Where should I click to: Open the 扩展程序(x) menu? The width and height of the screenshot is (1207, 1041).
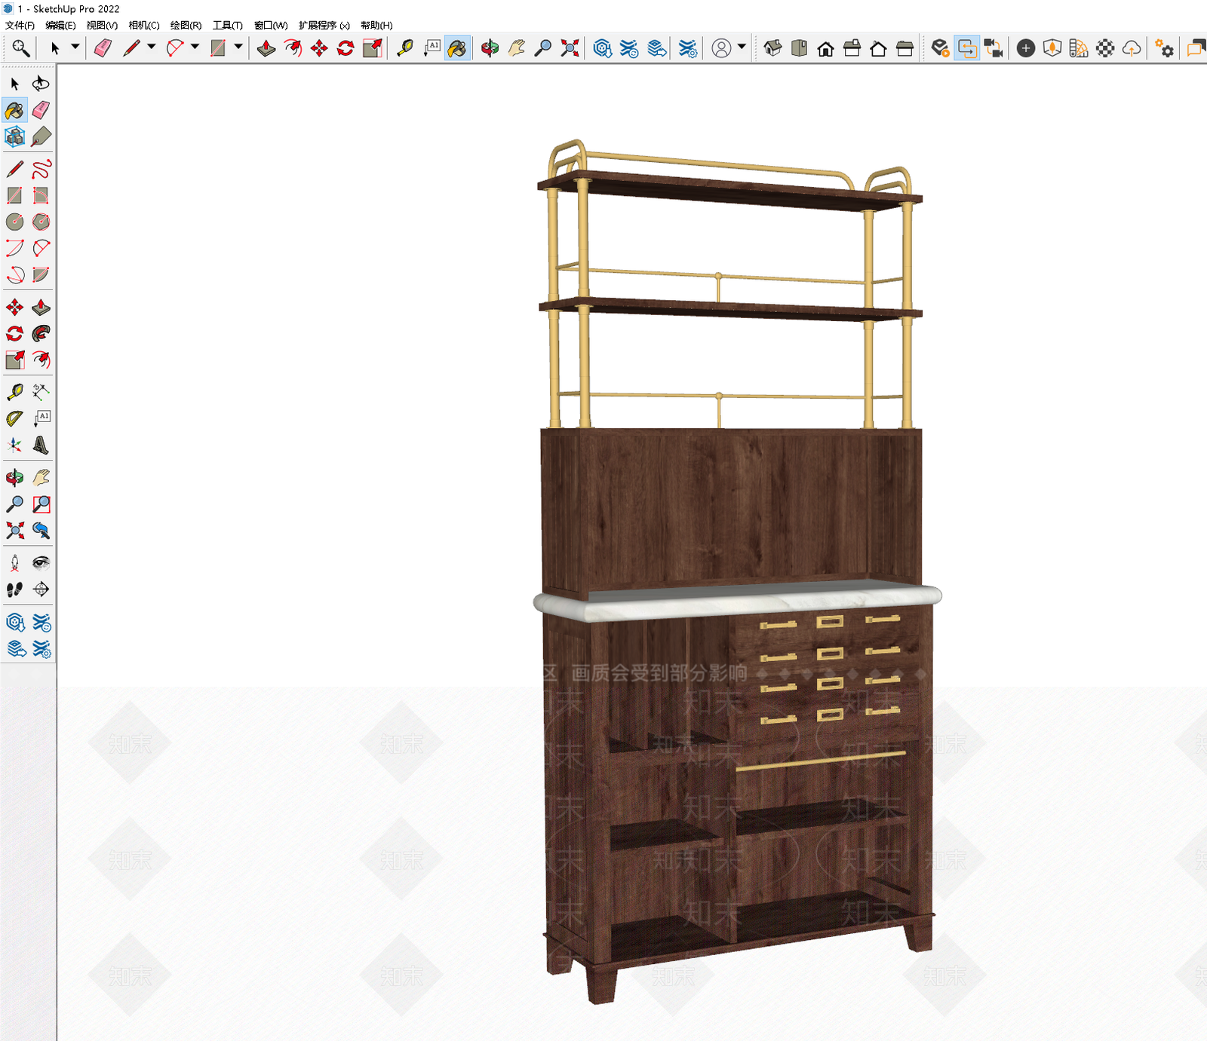coord(324,25)
